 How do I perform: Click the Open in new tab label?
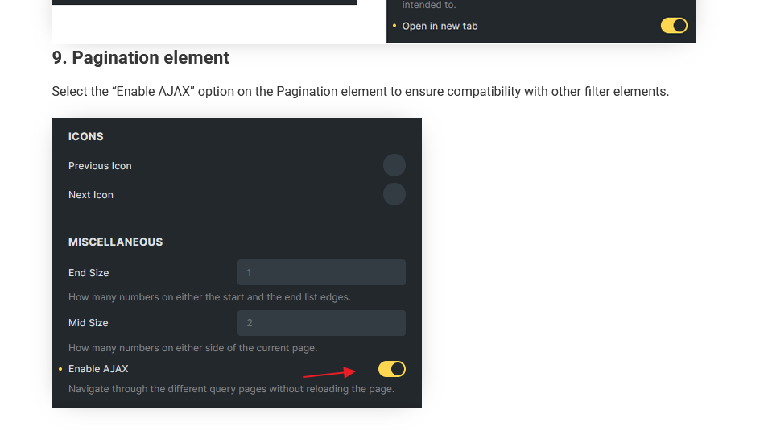(440, 27)
